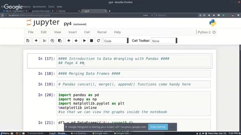
Task: Open Cell Toolbar None dropdown
Action: (164, 41)
